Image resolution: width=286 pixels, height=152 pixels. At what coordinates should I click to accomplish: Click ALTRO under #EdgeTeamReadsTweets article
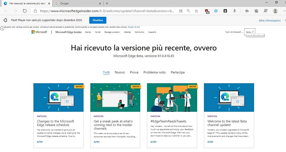pyautogui.click(x=153, y=142)
